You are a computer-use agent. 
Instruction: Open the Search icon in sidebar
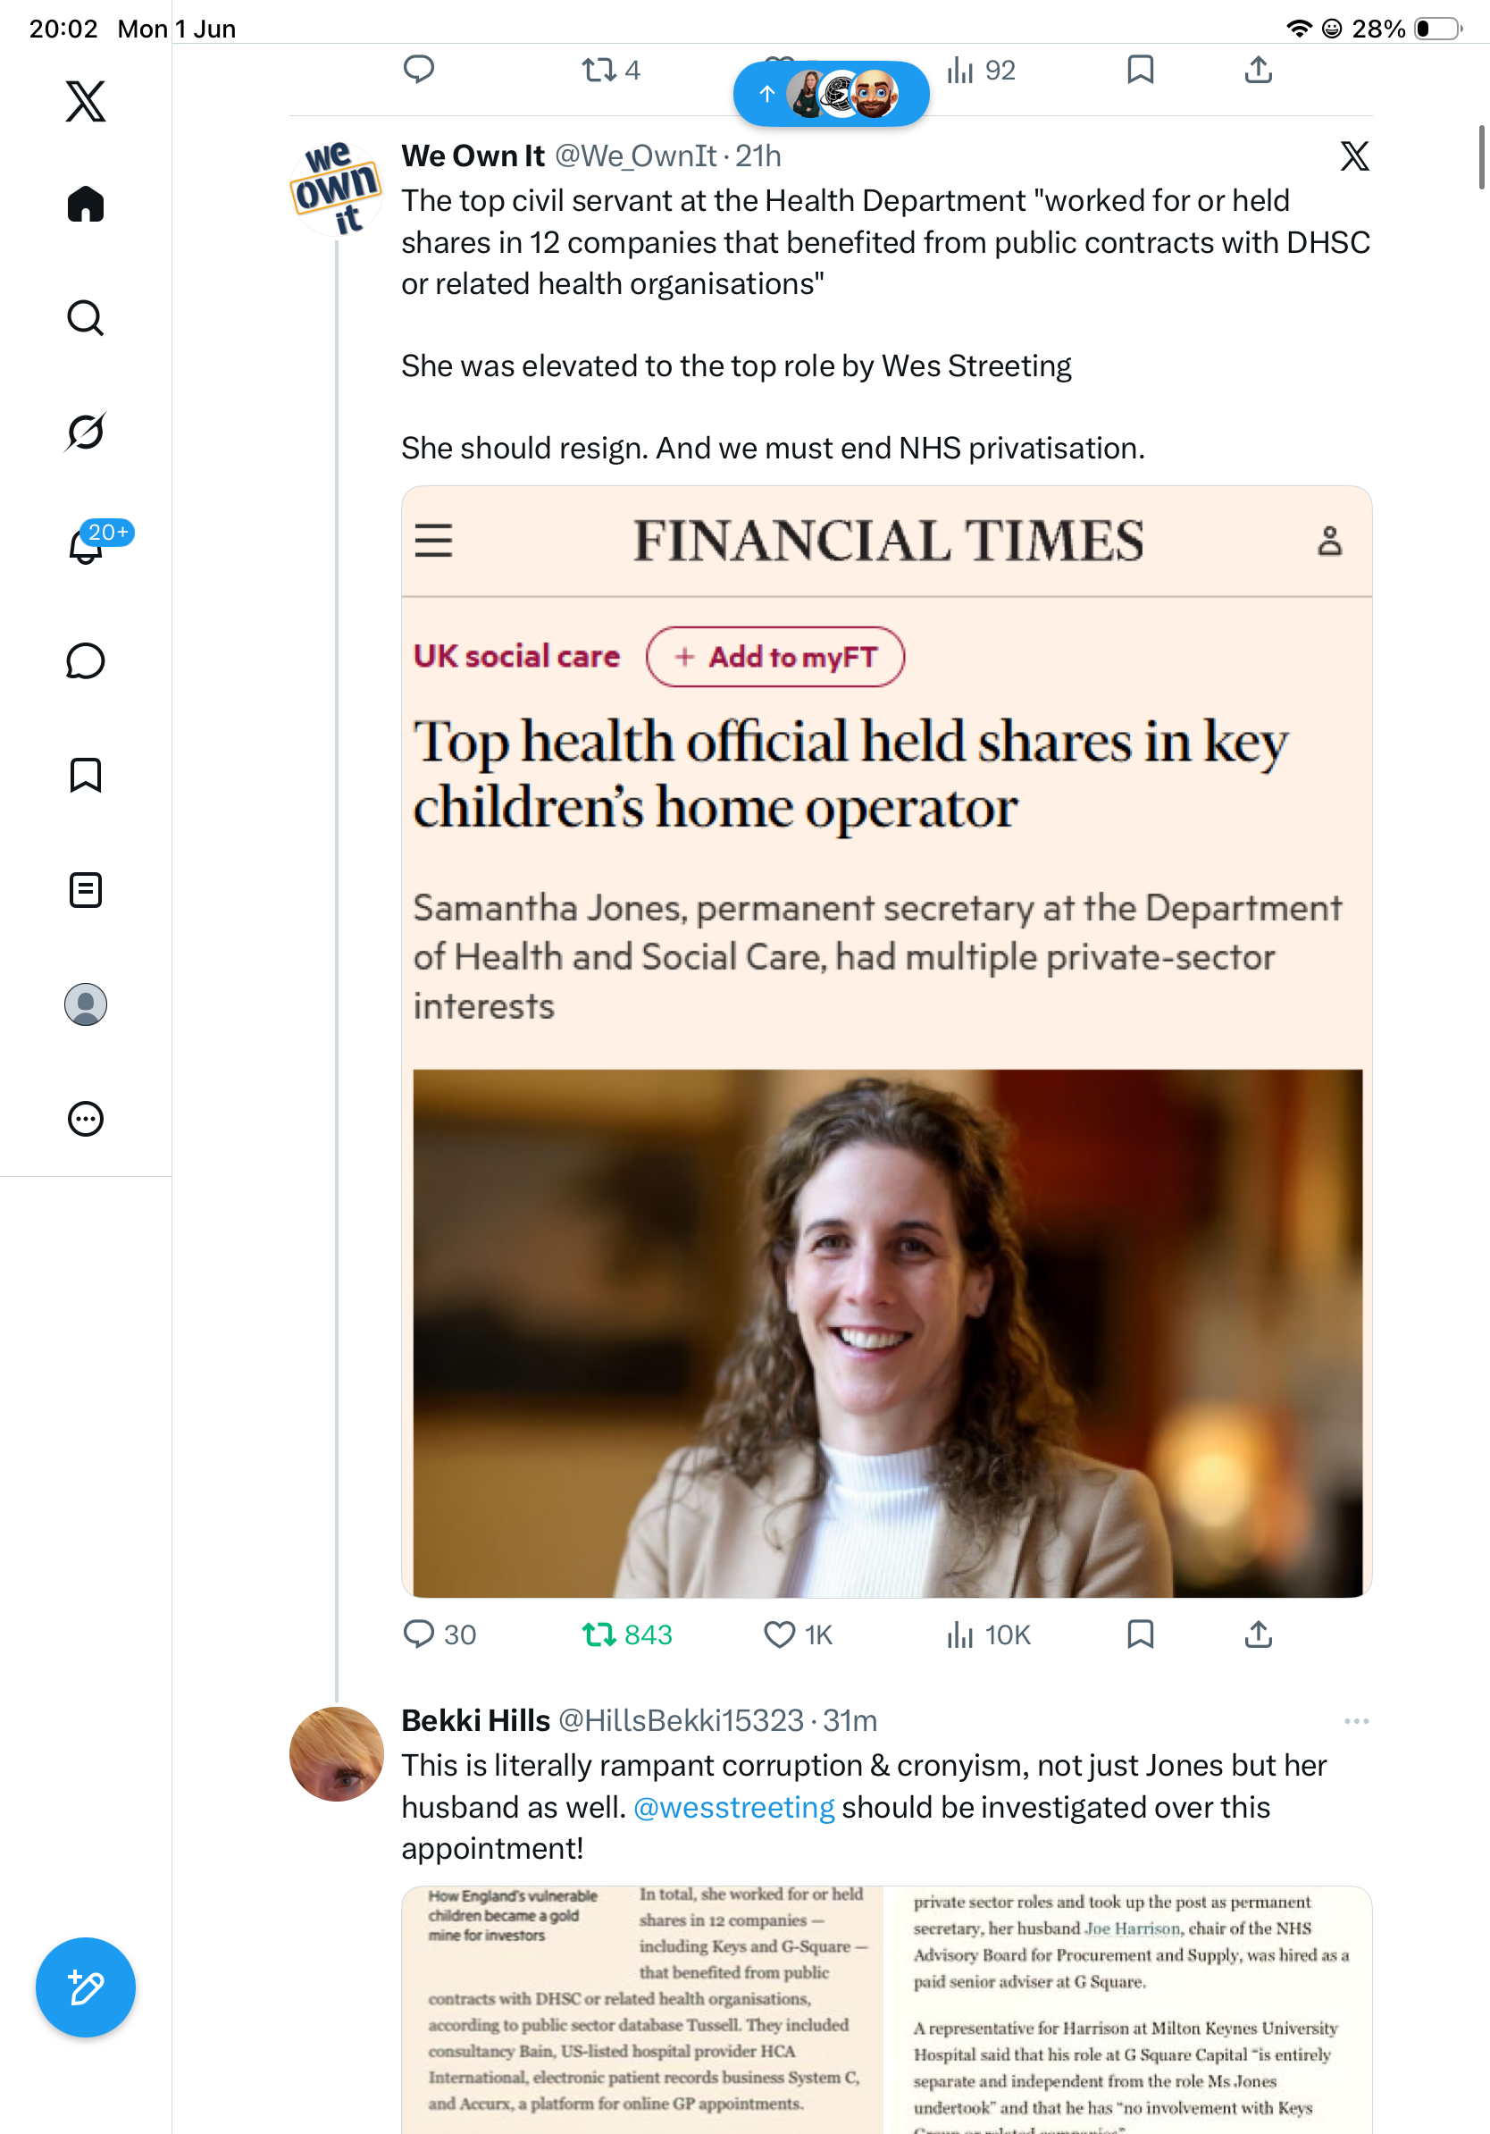coord(86,318)
